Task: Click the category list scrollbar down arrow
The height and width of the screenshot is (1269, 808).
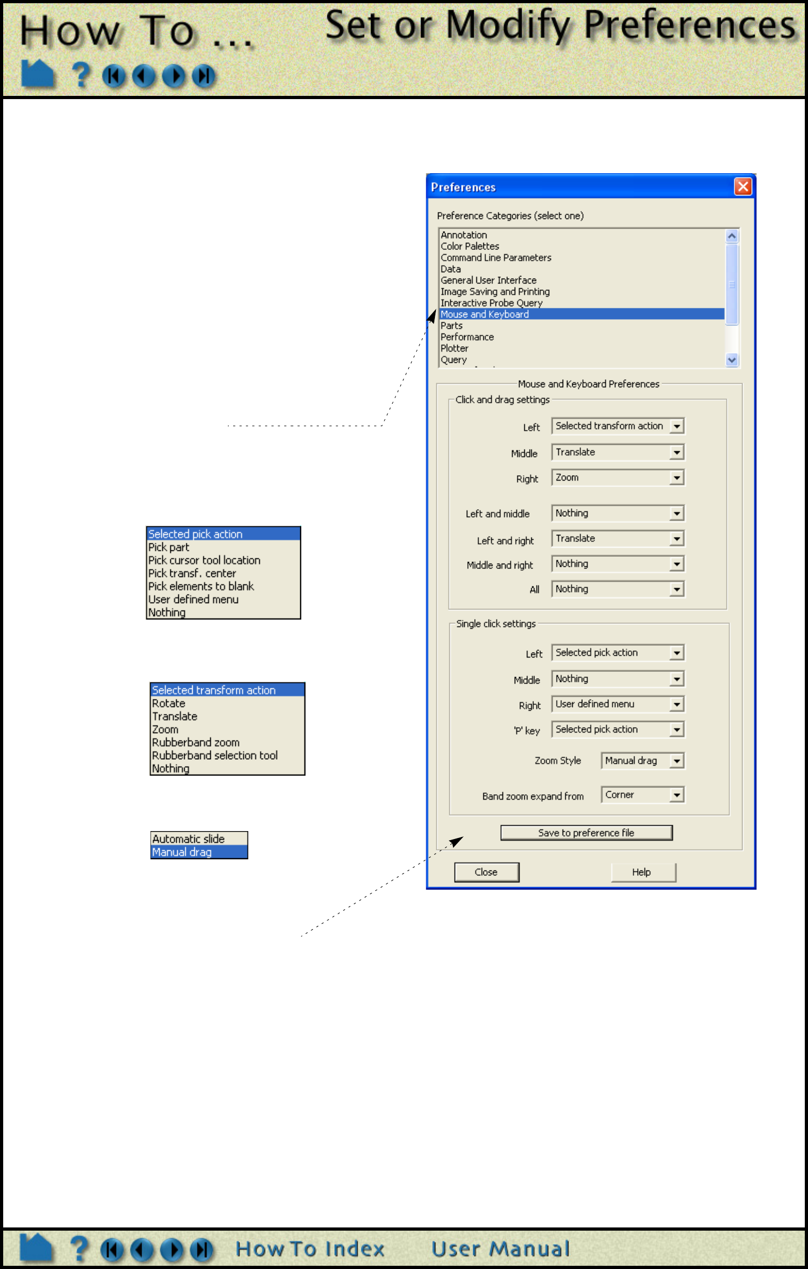Action: pos(732,360)
